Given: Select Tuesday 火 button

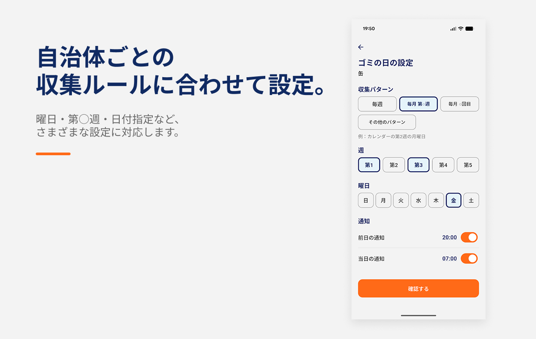Looking at the screenshot, I should pyautogui.click(x=401, y=200).
